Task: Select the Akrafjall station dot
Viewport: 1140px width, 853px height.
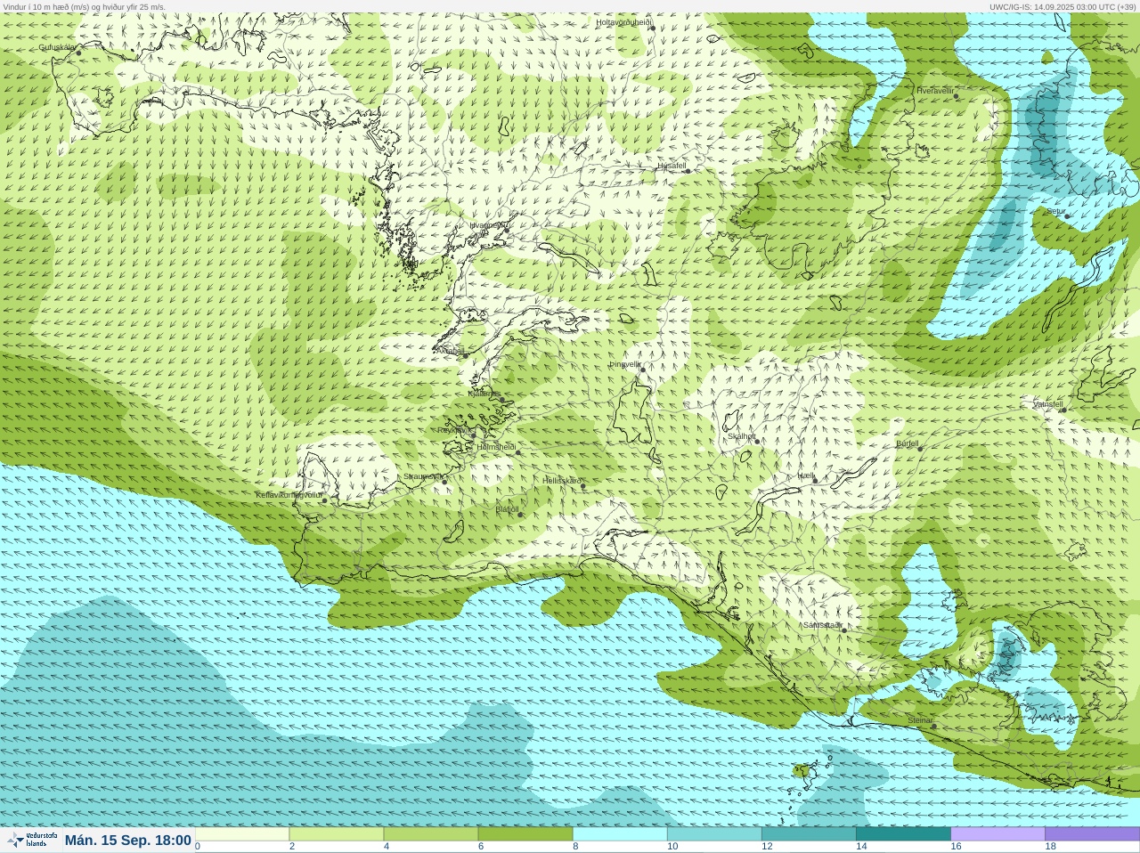Action: [465, 355]
